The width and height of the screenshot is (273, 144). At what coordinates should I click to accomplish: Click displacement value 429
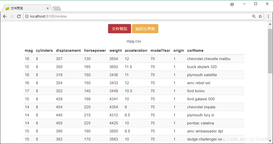pos(59,99)
